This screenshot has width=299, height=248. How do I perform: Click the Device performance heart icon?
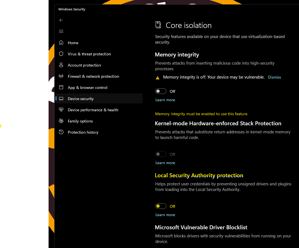pyautogui.click(x=61, y=110)
